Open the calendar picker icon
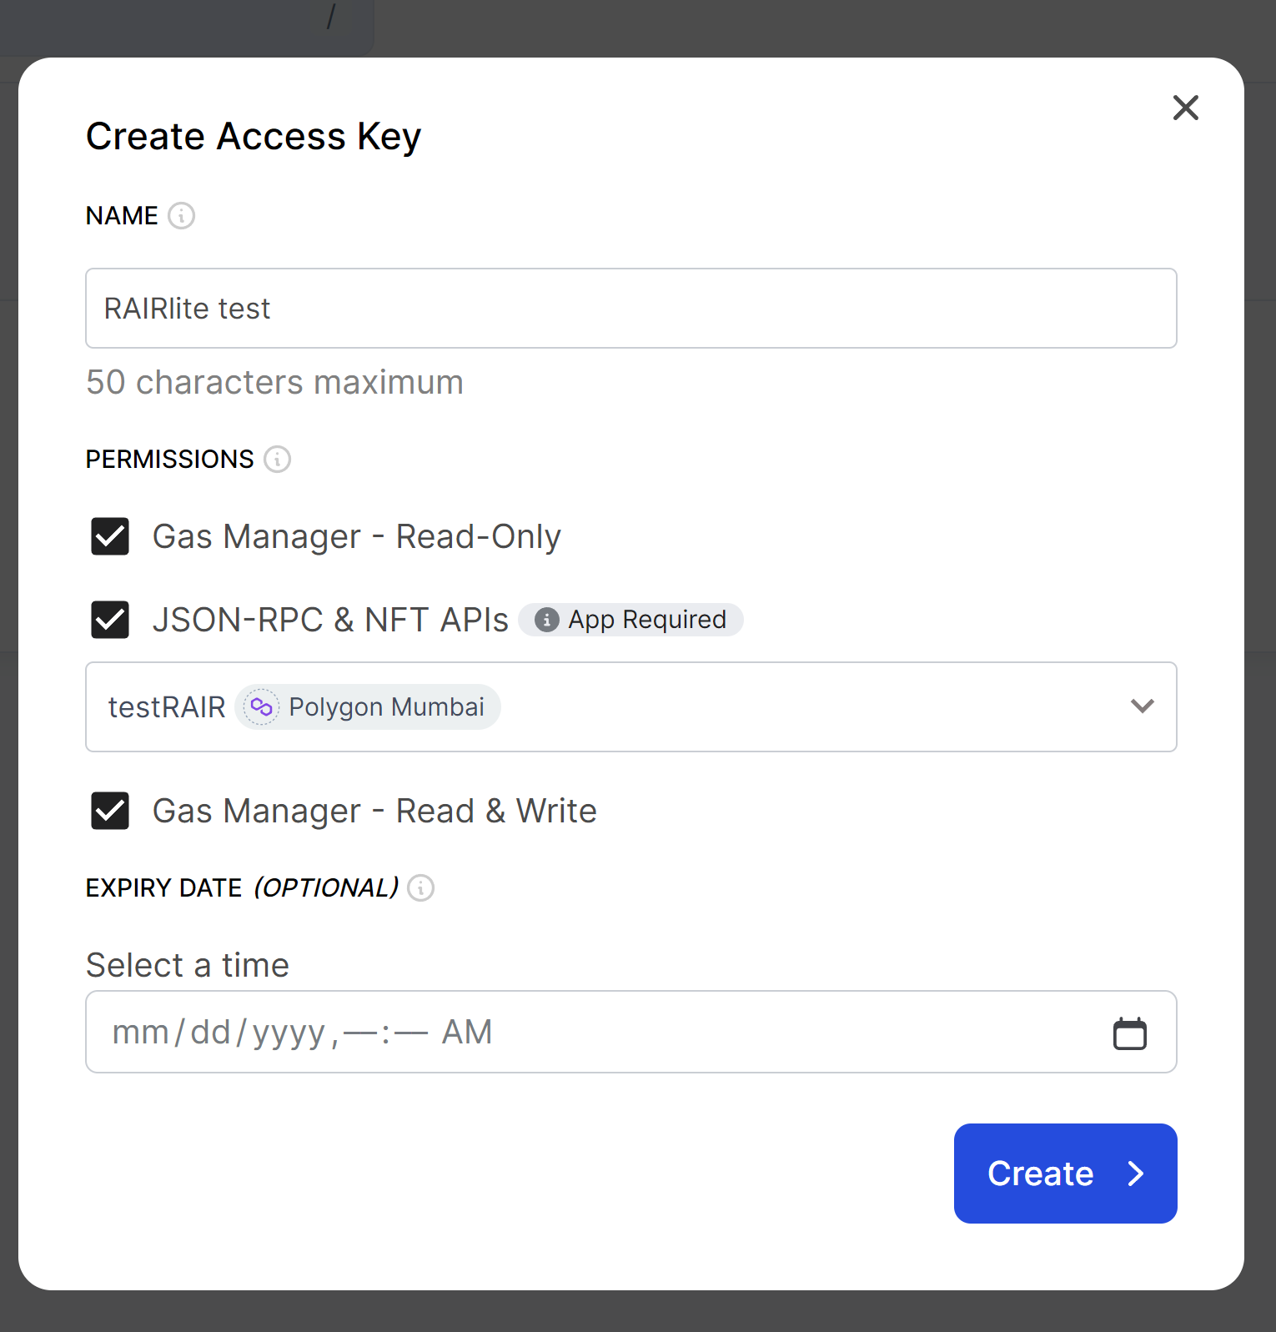Image resolution: width=1276 pixels, height=1332 pixels. pyautogui.click(x=1129, y=1033)
